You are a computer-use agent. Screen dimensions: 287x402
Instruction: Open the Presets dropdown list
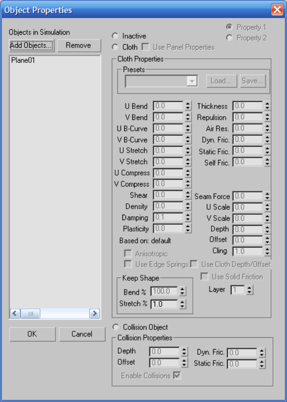192,81
